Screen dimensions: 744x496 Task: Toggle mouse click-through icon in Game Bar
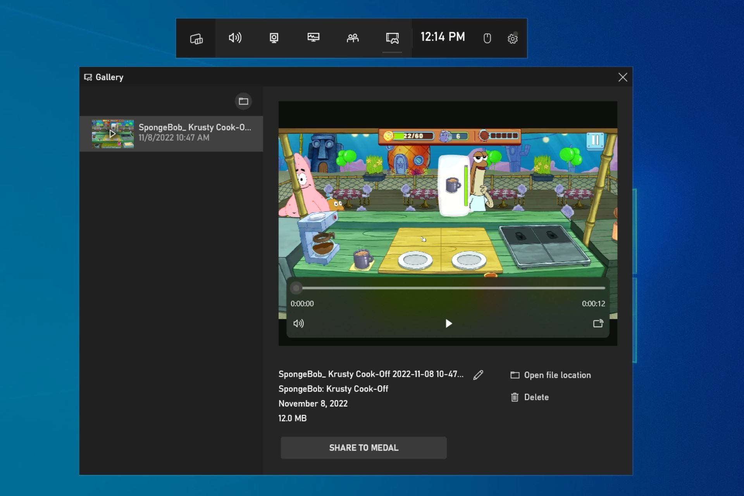487,38
